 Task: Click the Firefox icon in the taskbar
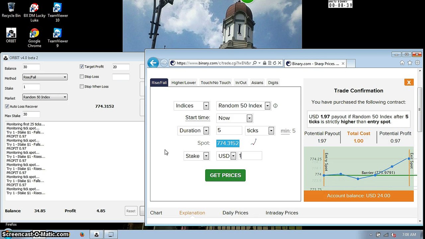(x=82, y=234)
